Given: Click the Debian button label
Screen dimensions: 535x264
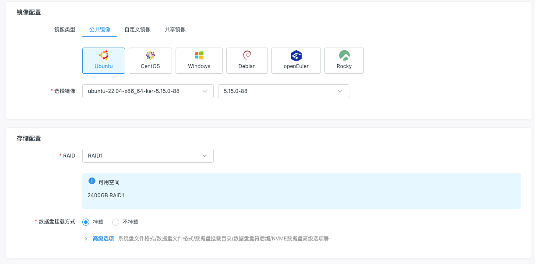Looking at the screenshot, I should 247,66.
